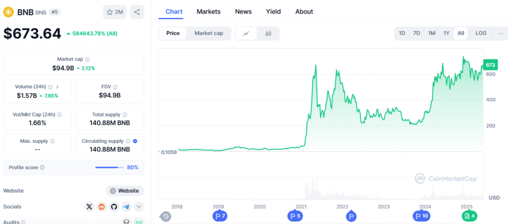Viewport: 513px width, 224px height.
Task: Click the FDV info icon
Action: click(115, 87)
